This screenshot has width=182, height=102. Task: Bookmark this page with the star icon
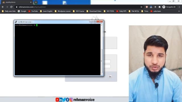tap(141, 7)
